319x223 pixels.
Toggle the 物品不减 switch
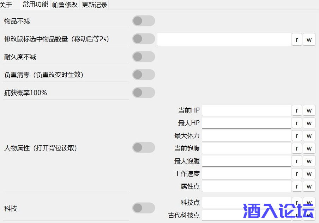click(x=144, y=21)
